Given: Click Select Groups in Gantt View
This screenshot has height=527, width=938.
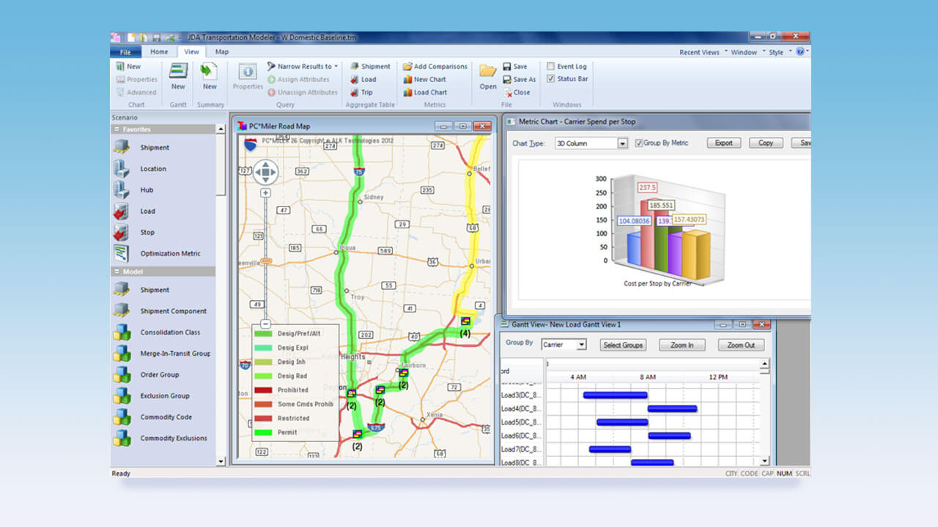Looking at the screenshot, I should pyautogui.click(x=623, y=345).
